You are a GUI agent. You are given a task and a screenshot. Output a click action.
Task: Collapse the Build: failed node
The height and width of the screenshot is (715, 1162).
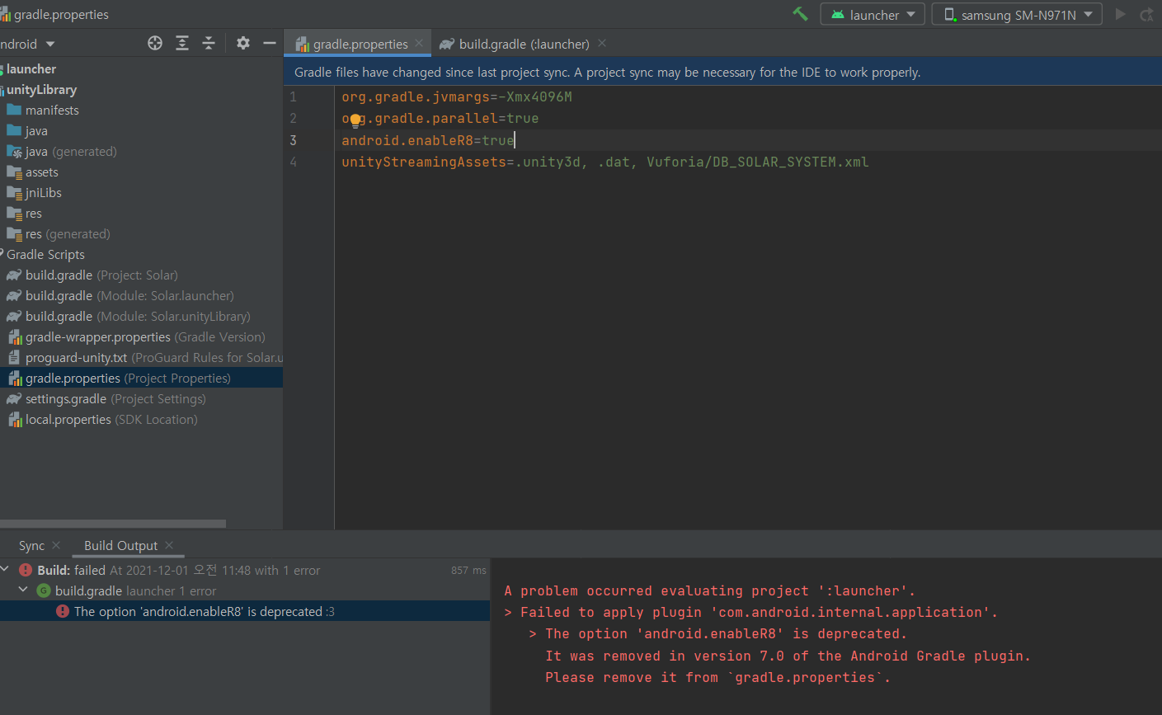pos(5,569)
